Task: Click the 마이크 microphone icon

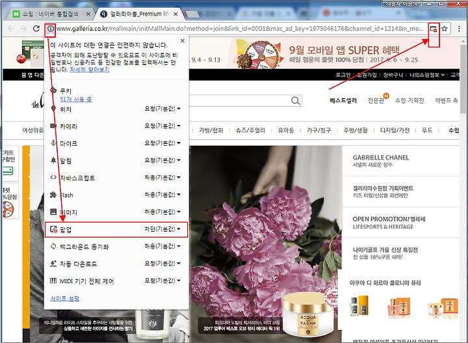Action: [x=53, y=143]
